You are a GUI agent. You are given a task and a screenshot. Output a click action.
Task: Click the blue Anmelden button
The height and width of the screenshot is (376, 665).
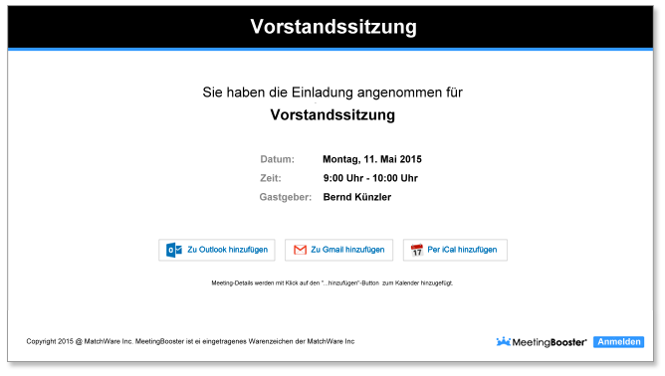click(619, 341)
